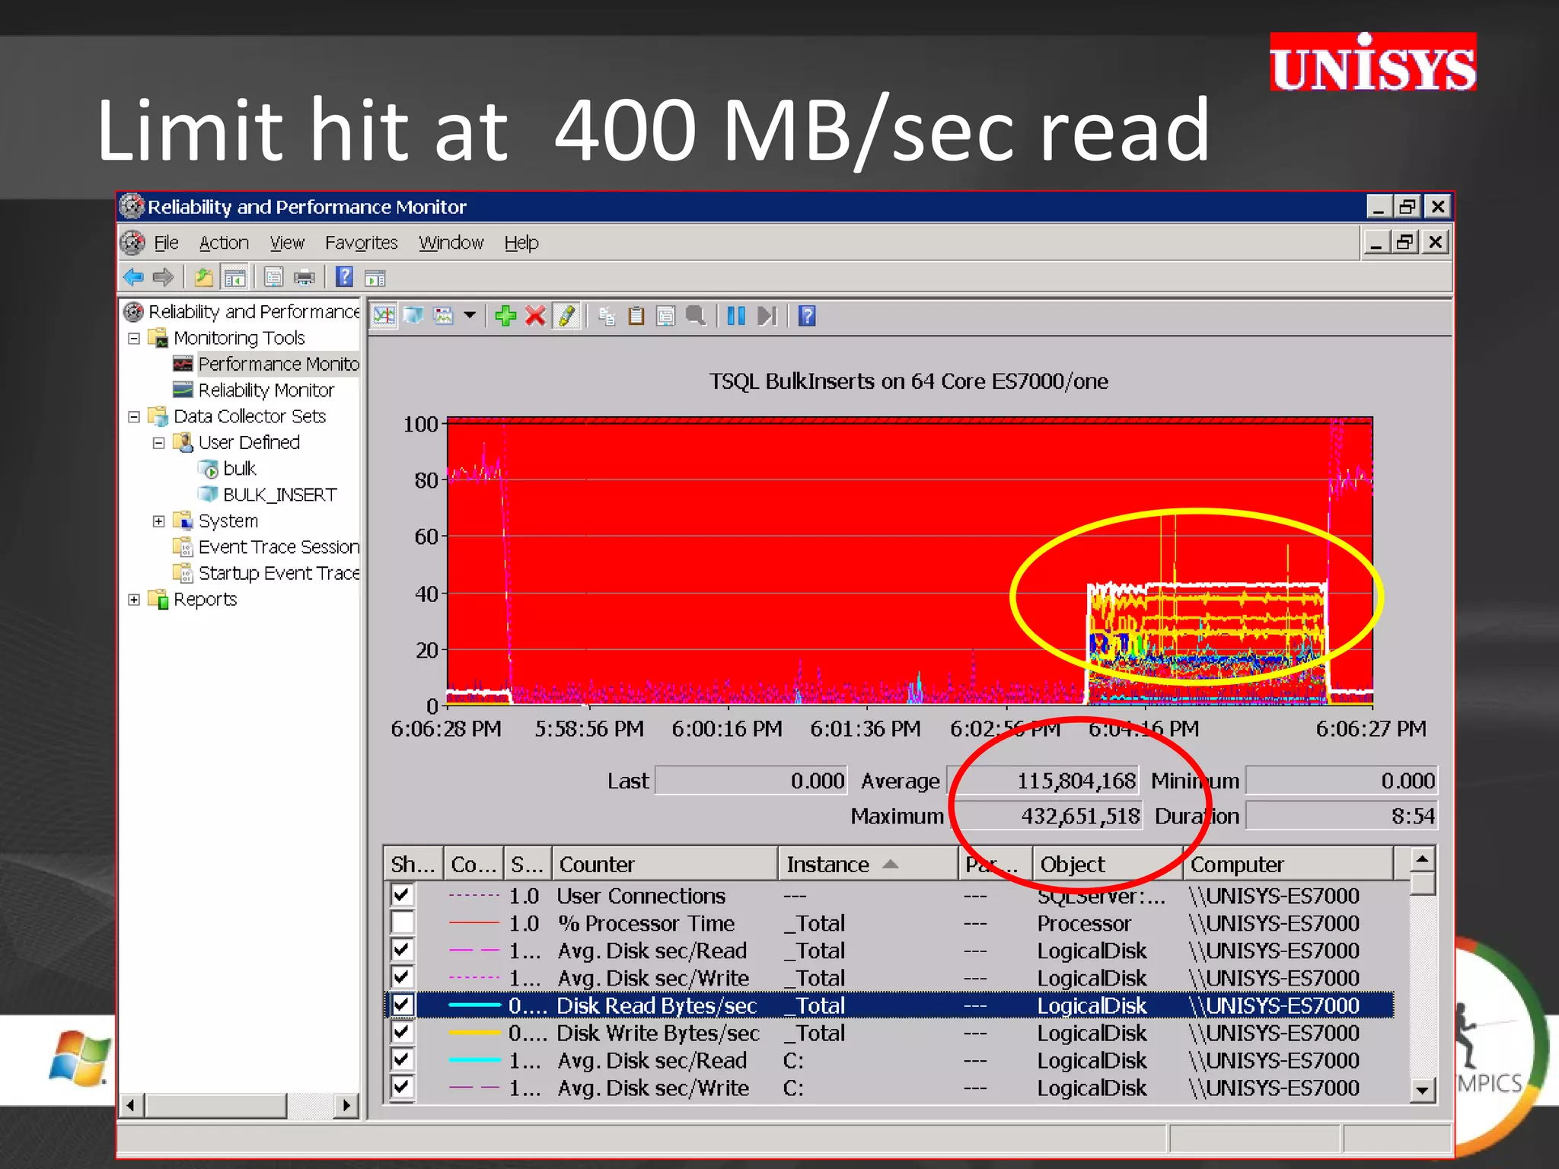Open the View menu
This screenshot has width=1559, height=1169.
[287, 243]
